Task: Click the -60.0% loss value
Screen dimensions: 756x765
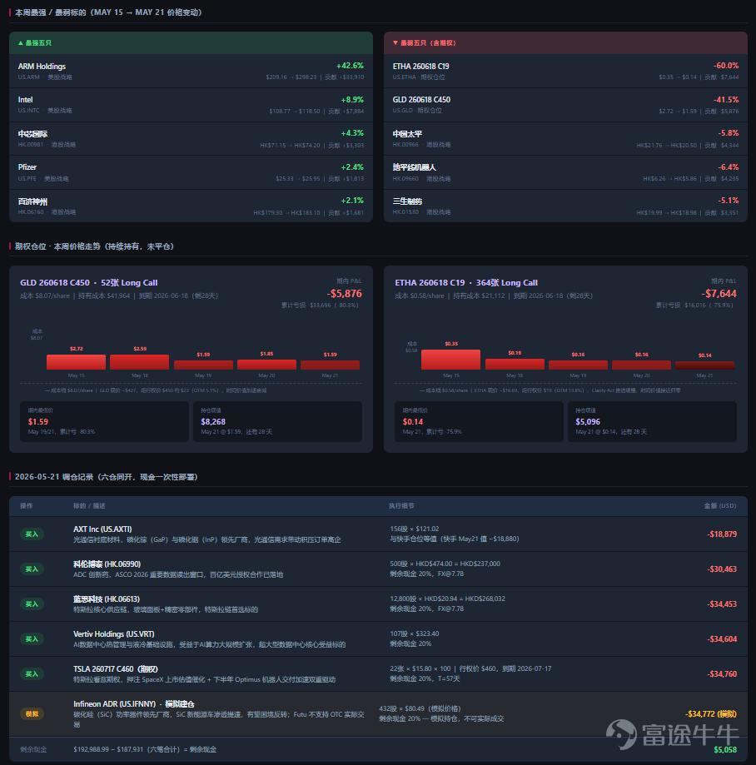Action: (x=726, y=66)
